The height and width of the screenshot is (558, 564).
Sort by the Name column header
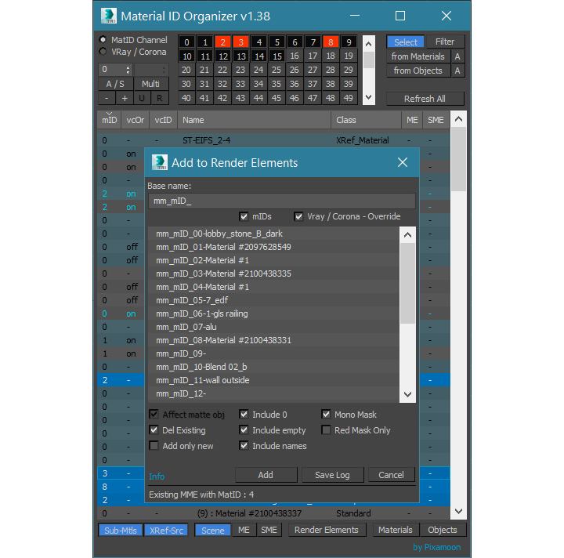tap(254, 120)
